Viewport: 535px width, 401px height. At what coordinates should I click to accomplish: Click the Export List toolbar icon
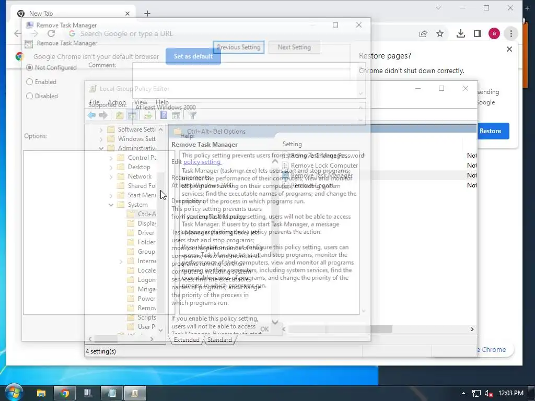148,115
